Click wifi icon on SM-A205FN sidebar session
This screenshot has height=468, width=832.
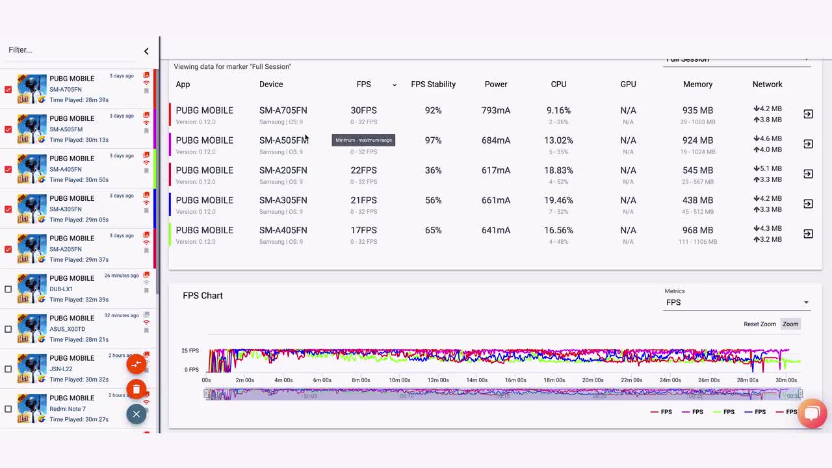(x=146, y=243)
